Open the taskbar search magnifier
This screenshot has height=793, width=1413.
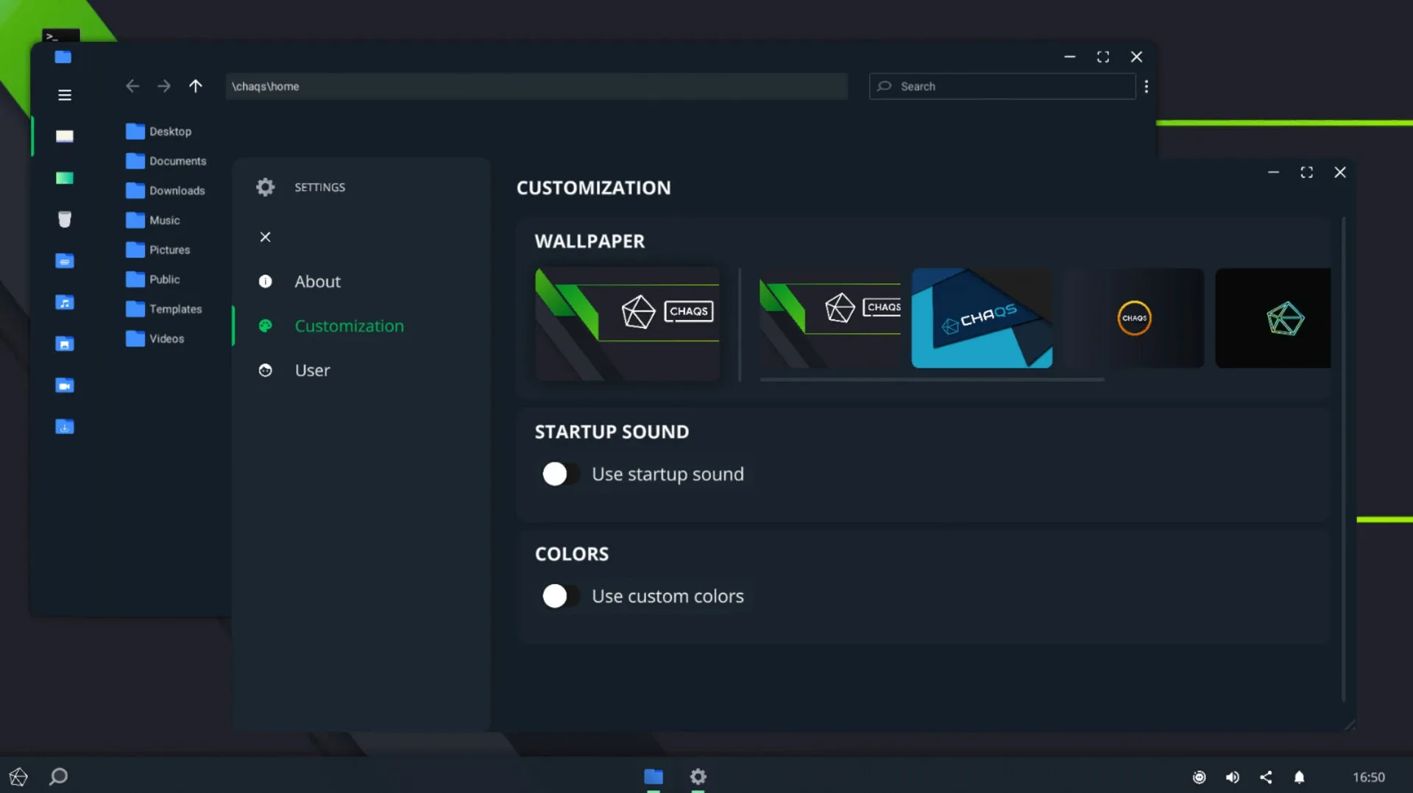(x=58, y=777)
